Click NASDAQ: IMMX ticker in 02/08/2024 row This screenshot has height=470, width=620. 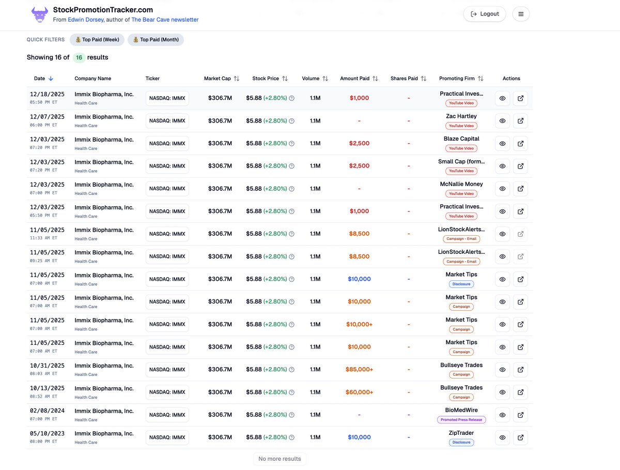(x=167, y=415)
